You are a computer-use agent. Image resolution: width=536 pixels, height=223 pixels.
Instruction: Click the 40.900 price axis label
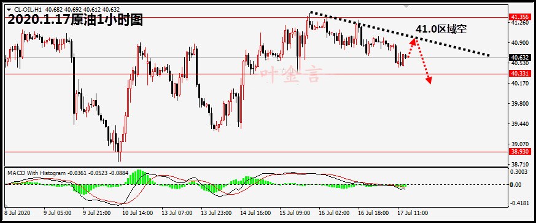point(519,43)
